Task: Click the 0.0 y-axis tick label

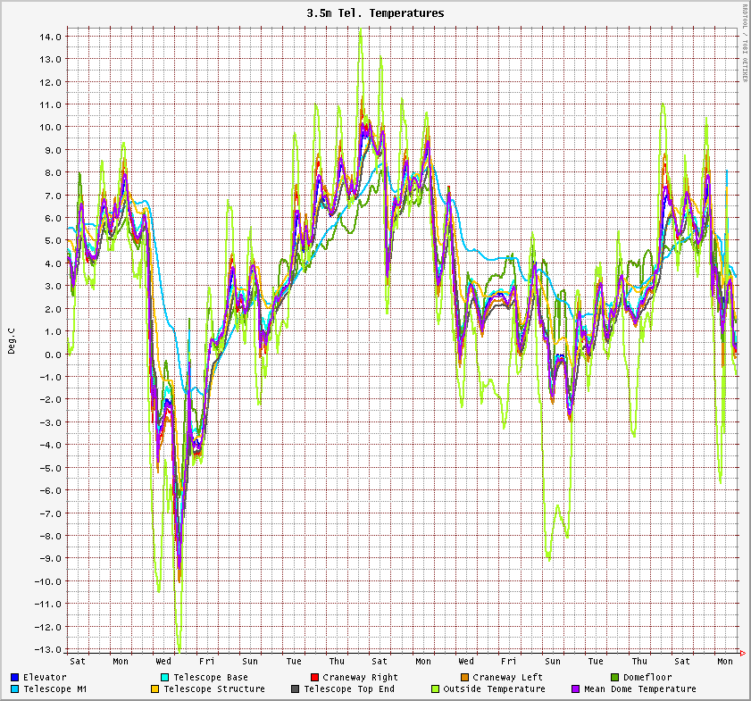Action: (x=53, y=355)
